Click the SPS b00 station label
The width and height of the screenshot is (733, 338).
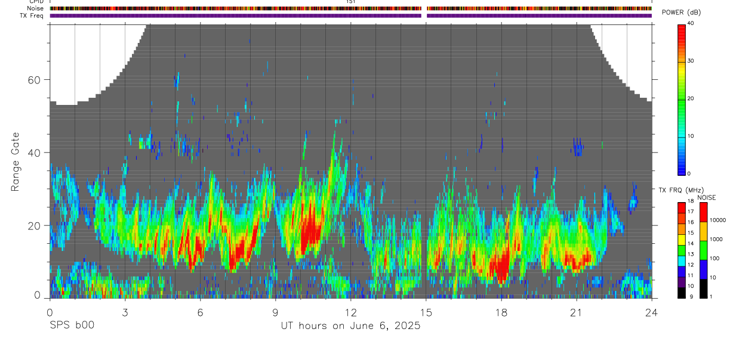tap(71, 325)
